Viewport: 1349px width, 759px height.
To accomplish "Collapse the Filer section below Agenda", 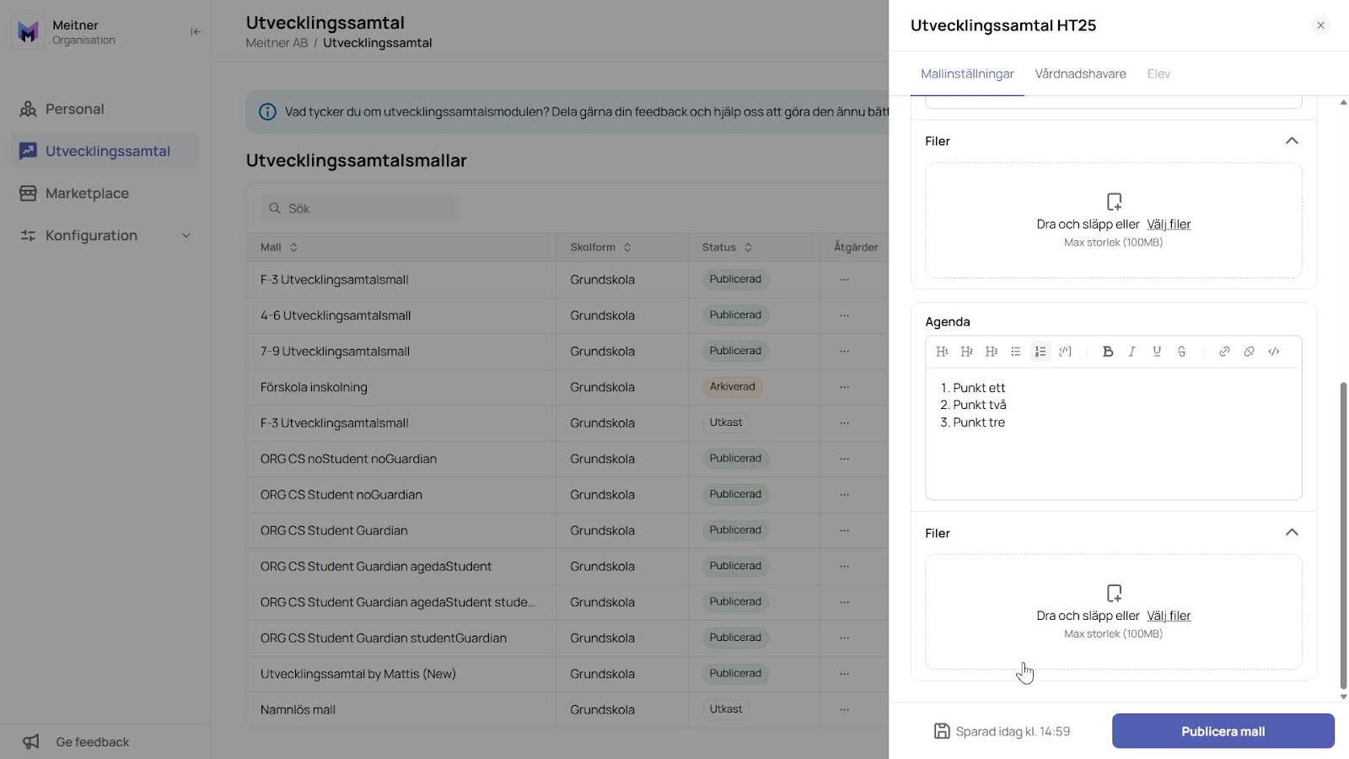I will coord(1292,532).
